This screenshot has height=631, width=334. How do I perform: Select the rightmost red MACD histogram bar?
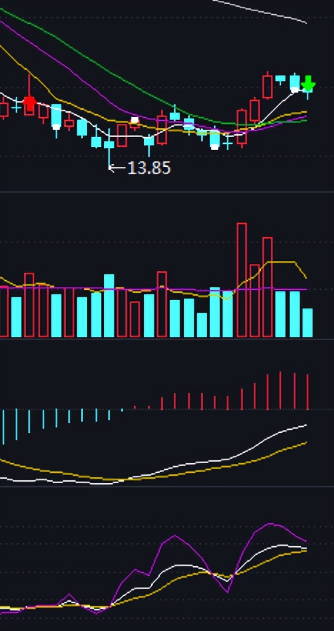(308, 392)
